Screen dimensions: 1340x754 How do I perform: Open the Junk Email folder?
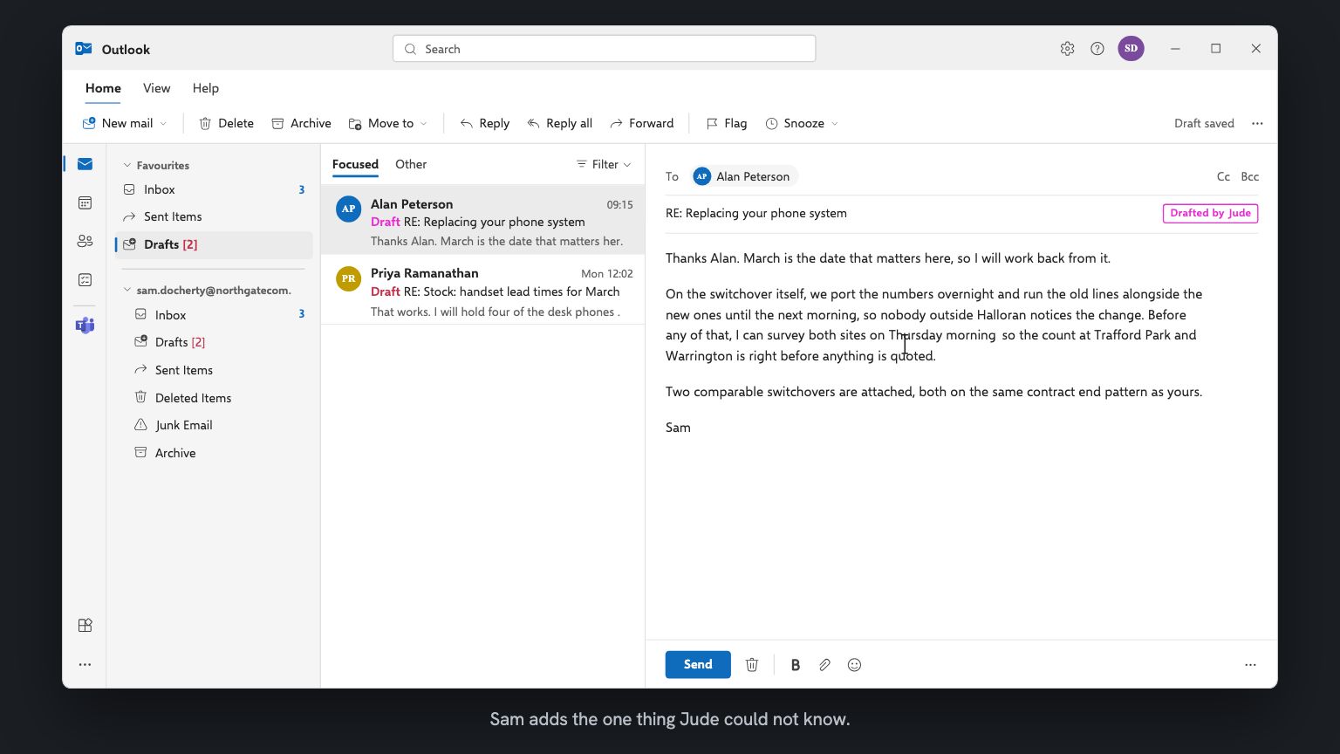pyautogui.click(x=214, y=425)
